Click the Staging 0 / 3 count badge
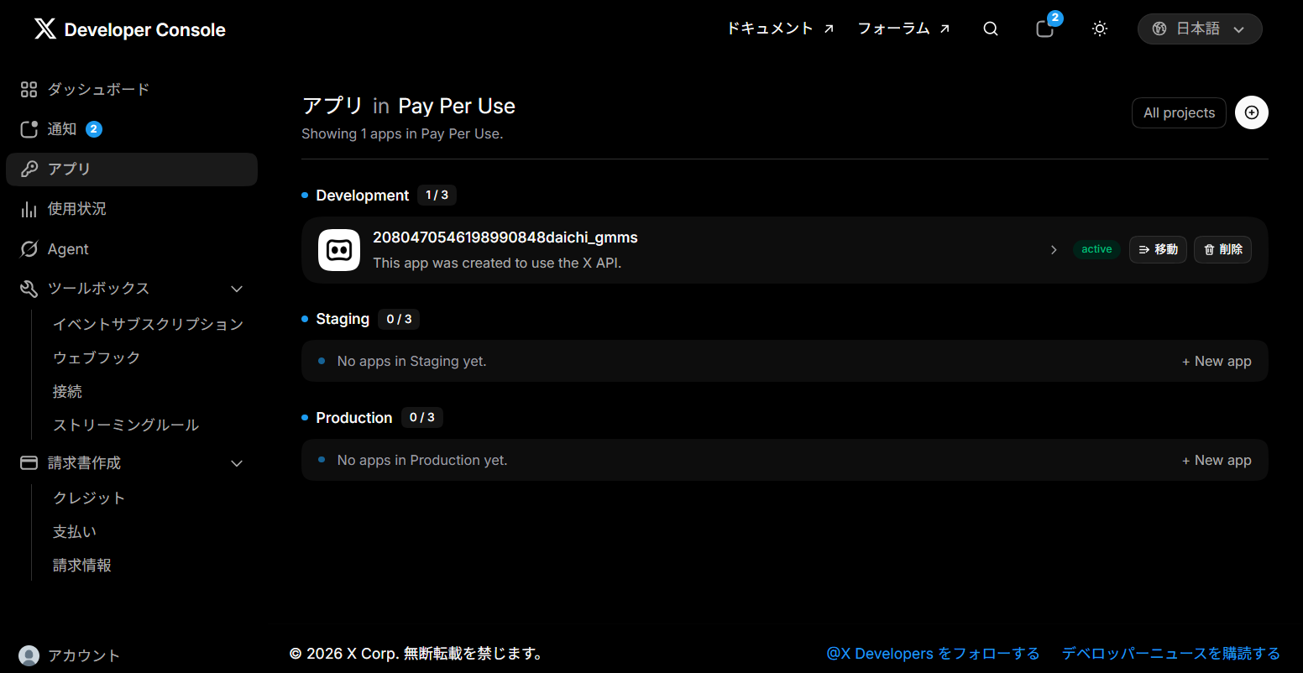1303x673 pixels. click(399, 319)
